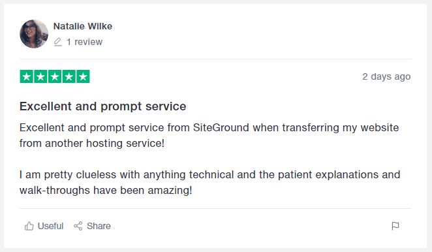
Task: Click the first paragraph of review text
Action: [209, 135]
